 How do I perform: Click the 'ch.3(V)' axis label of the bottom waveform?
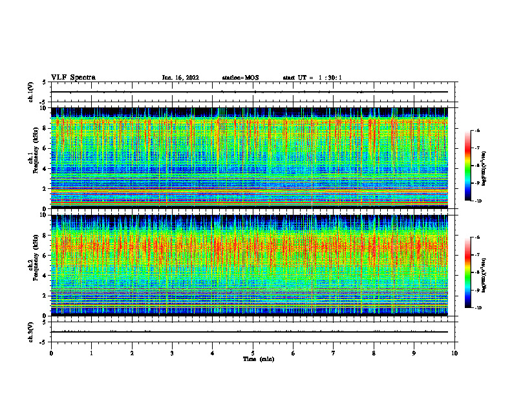pos(31,332)
